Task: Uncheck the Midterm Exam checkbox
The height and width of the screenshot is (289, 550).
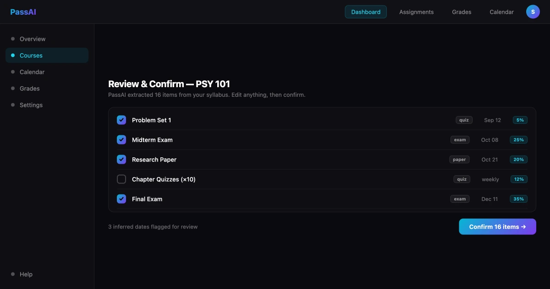Action: click(x=121, y=140)
